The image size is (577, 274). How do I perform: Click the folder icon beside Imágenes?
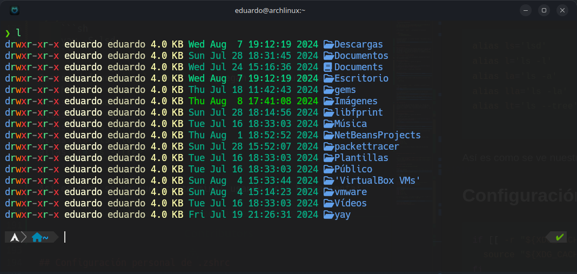coord(328,101)
